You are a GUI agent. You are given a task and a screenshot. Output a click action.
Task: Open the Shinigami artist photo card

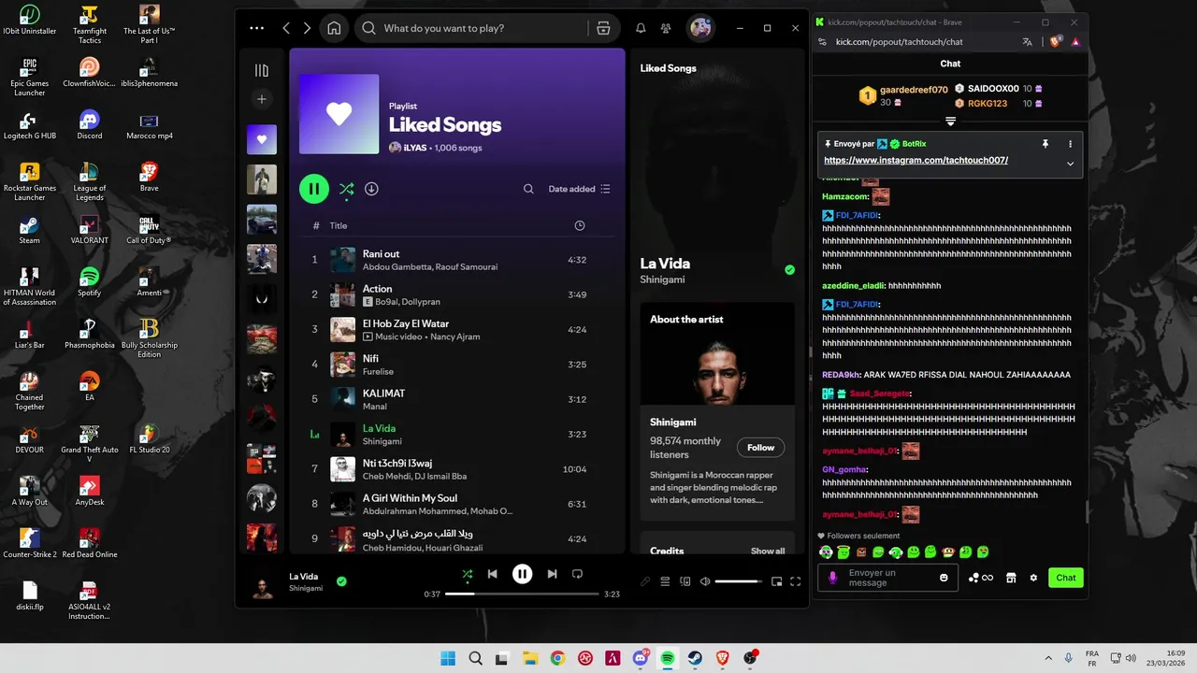(717, 354)
